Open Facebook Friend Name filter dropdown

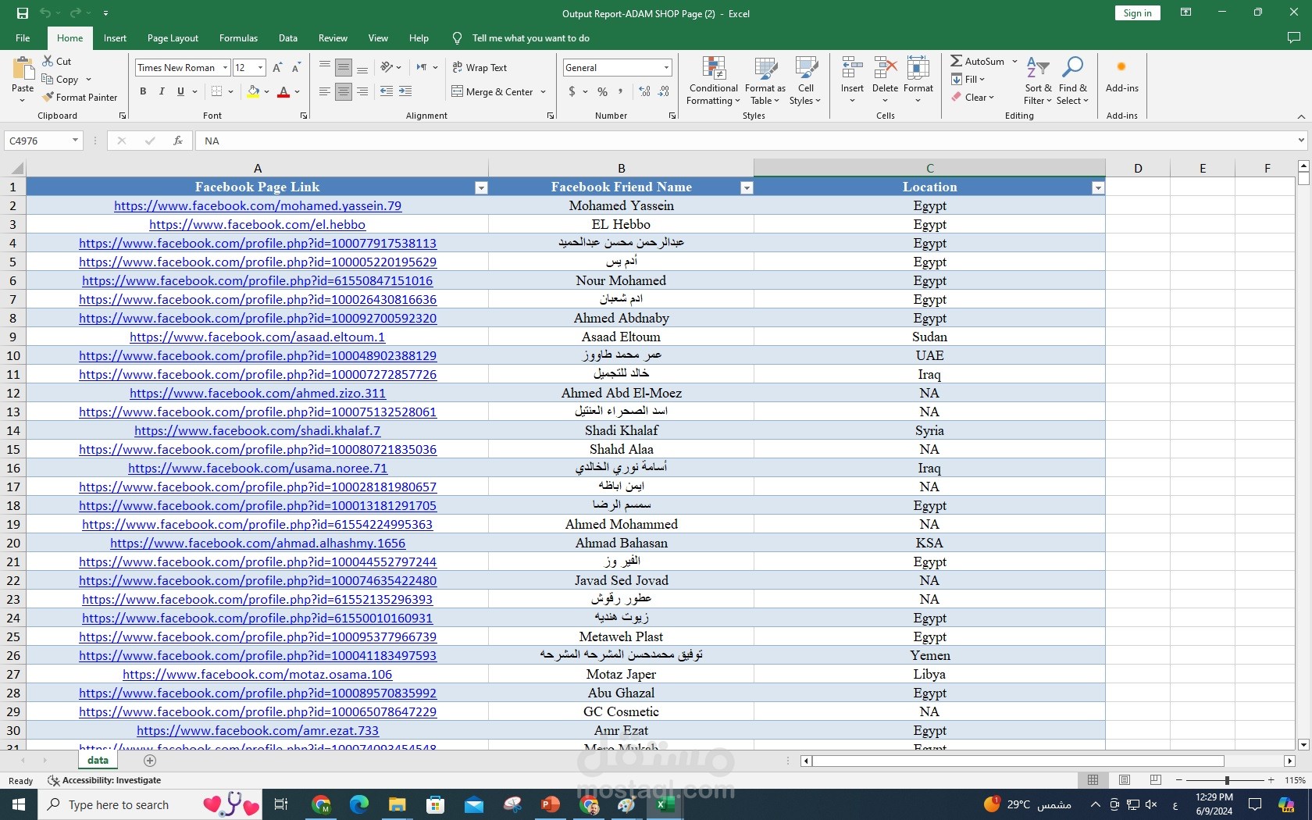point(747,187)
